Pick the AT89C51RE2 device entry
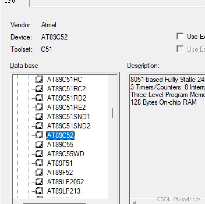Viewport: 205px width, 204px height. point(66,107)
